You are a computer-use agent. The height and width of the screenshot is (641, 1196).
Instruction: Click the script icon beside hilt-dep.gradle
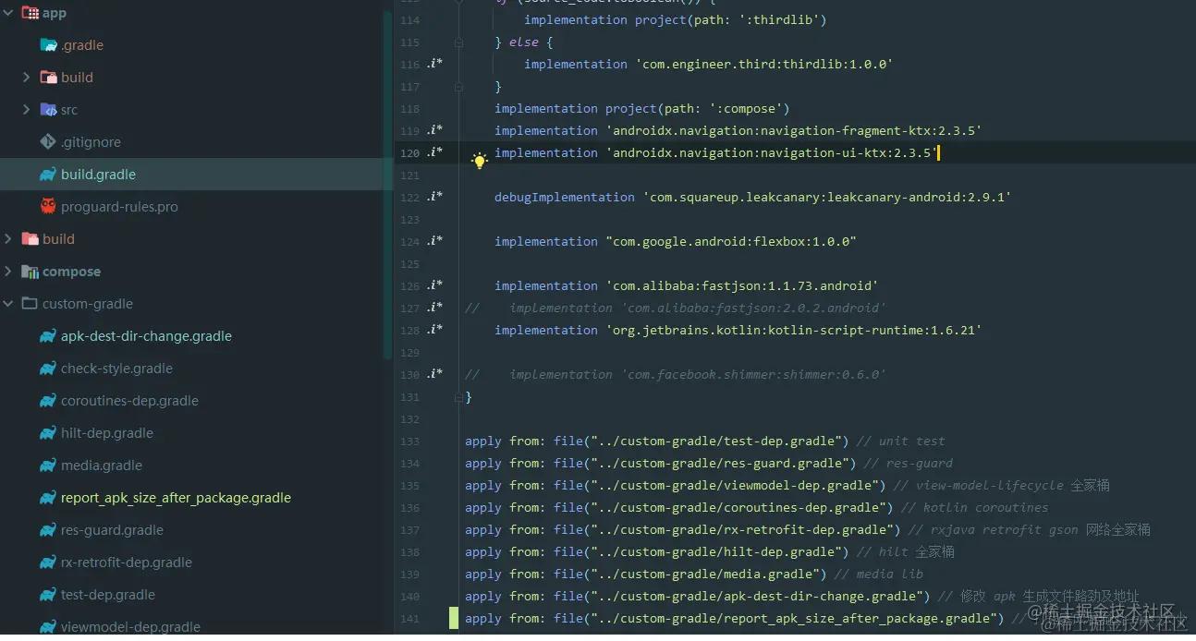coord(47,432)
